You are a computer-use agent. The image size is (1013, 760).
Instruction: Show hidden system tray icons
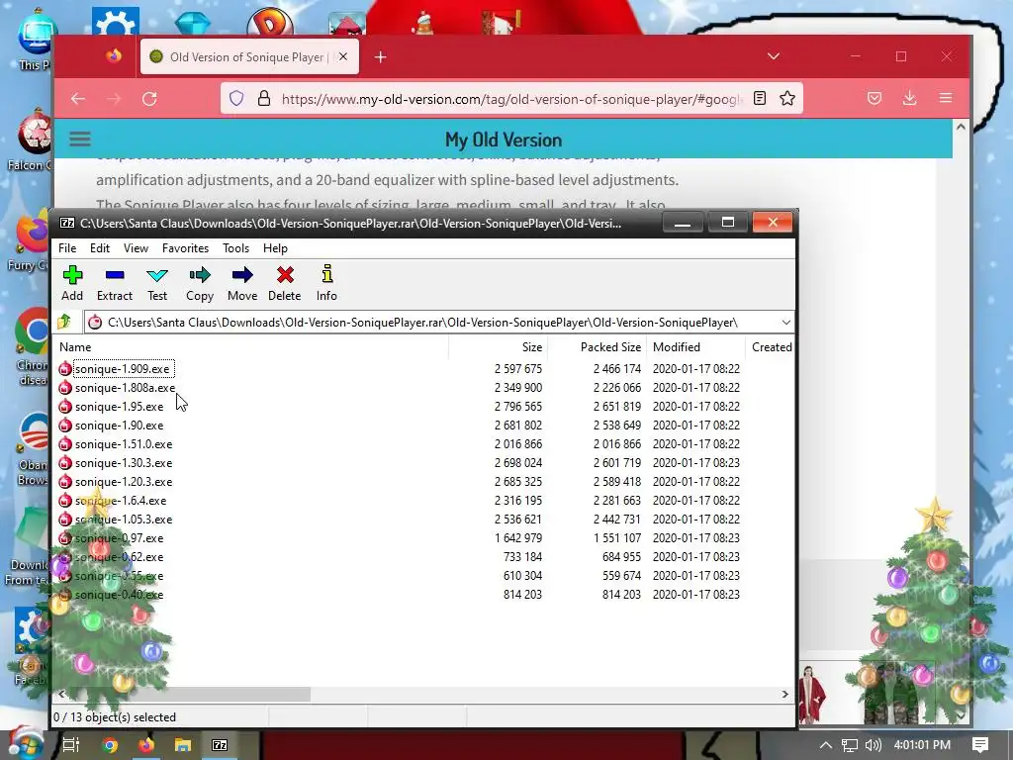tap(826, 745)
